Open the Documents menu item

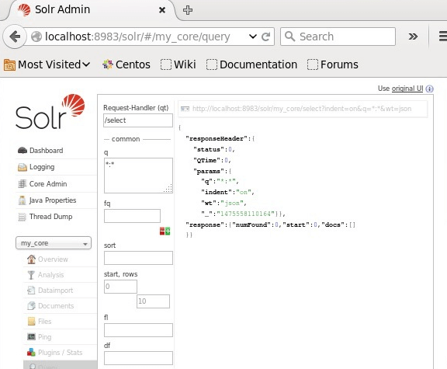56,305
